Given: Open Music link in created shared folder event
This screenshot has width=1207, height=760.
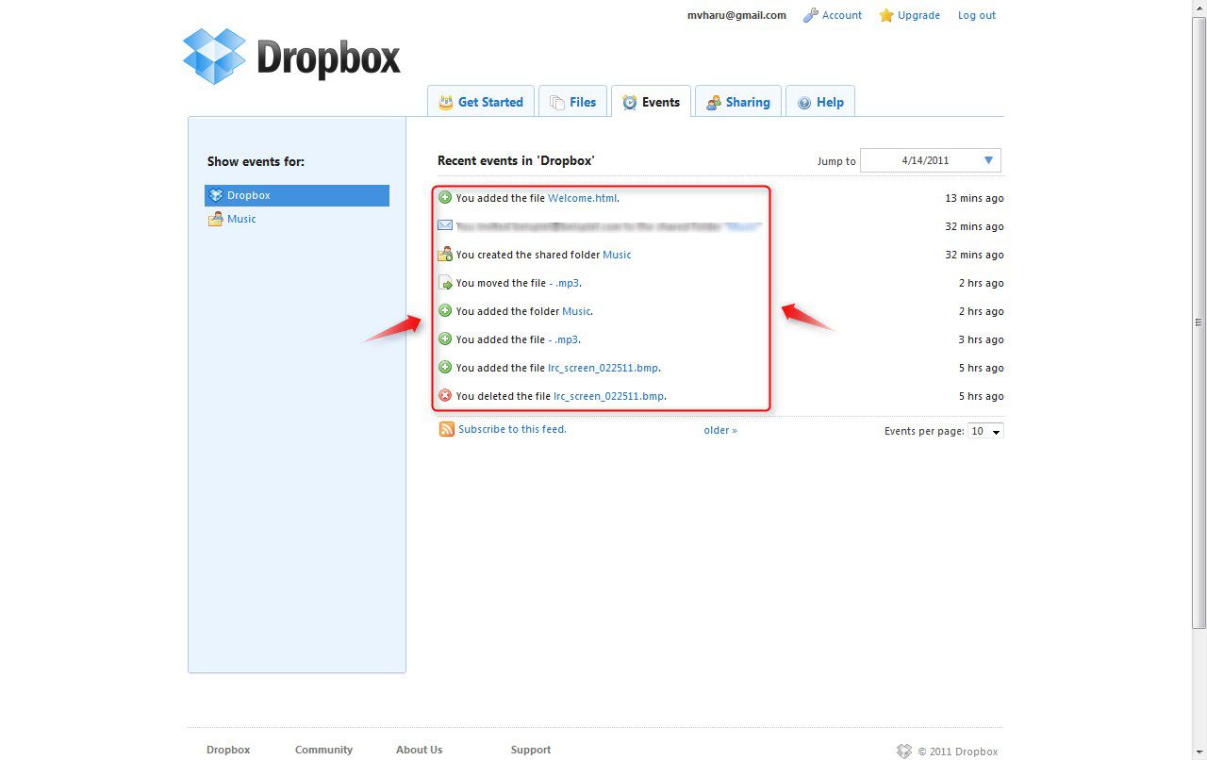Looking at the screenshot, I should [617, 255].
